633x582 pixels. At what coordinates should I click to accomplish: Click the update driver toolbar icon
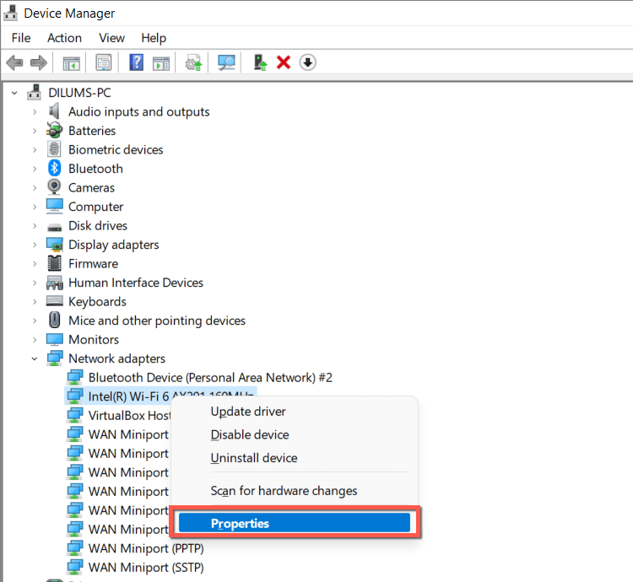point(261,62)
